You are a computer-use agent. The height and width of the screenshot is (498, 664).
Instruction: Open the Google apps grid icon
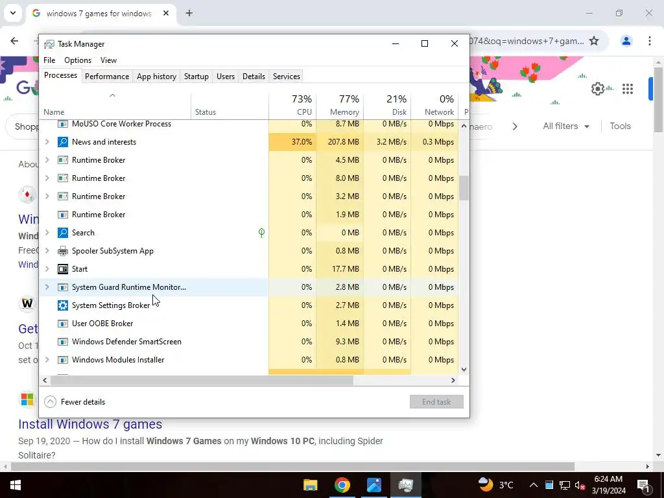(x=628, y=89)
